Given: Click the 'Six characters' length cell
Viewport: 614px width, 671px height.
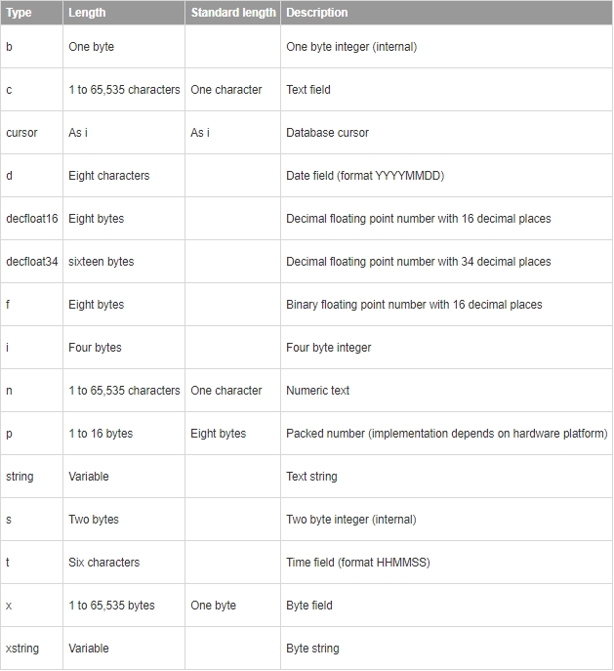Looking at the screenshot, I should pyautogui.click(x=103, y=563).
